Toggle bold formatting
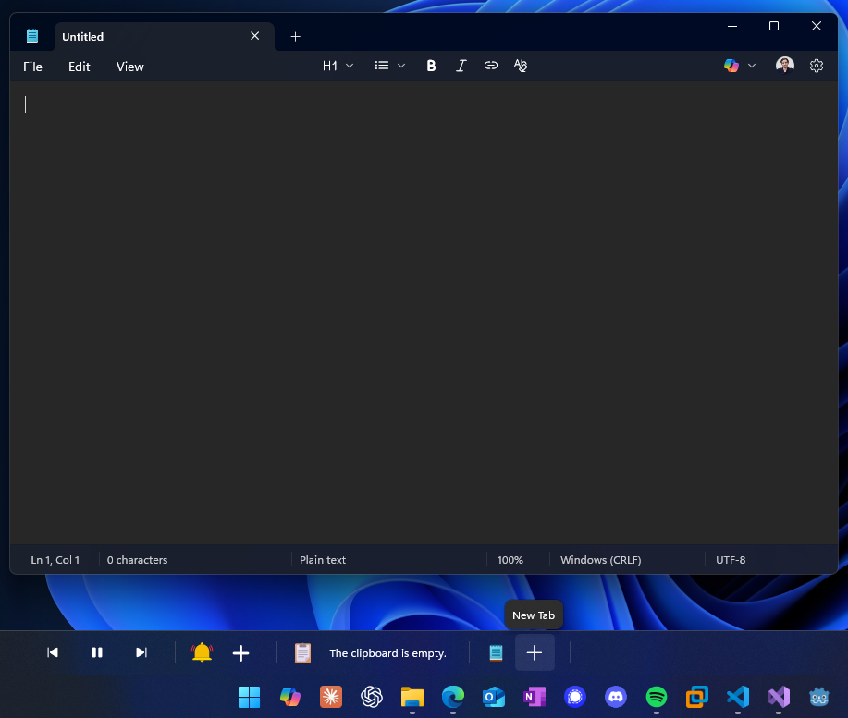 431,66
